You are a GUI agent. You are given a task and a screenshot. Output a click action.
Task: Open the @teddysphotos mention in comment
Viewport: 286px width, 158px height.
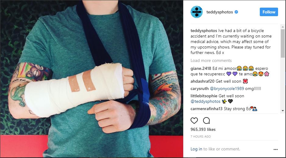[206, 102]
